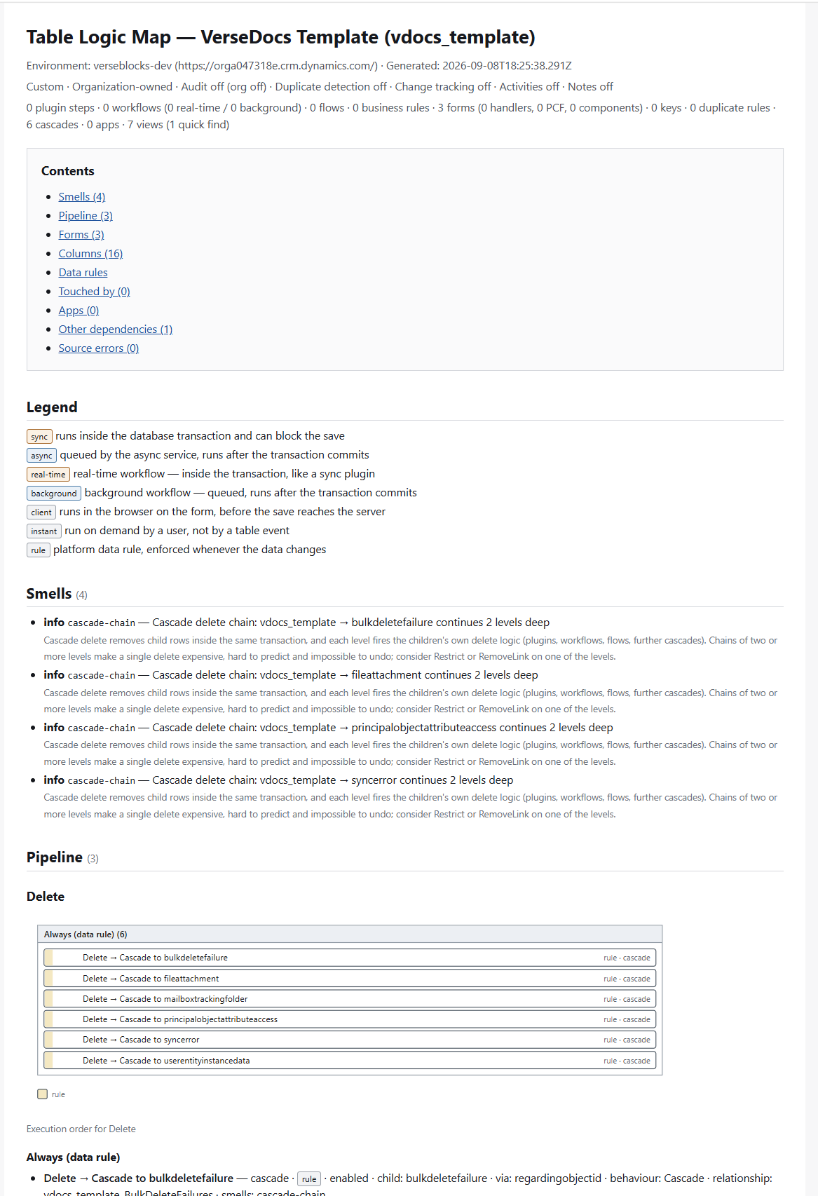Select the Cascade to userentityinstancedata pipeline row
Image resolution: width=818 pixels, height=1196 pixels.
(x=350, y=1061)
